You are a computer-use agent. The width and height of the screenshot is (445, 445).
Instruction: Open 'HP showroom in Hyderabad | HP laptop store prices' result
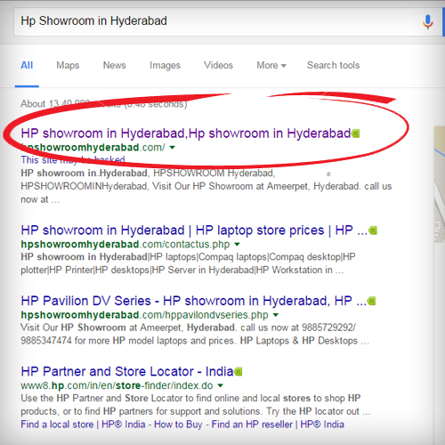(194, 231)
